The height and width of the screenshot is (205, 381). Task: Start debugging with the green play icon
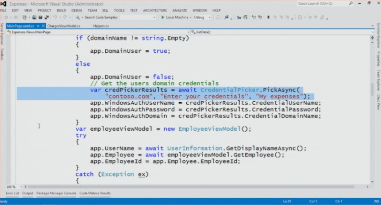point(162,17)
